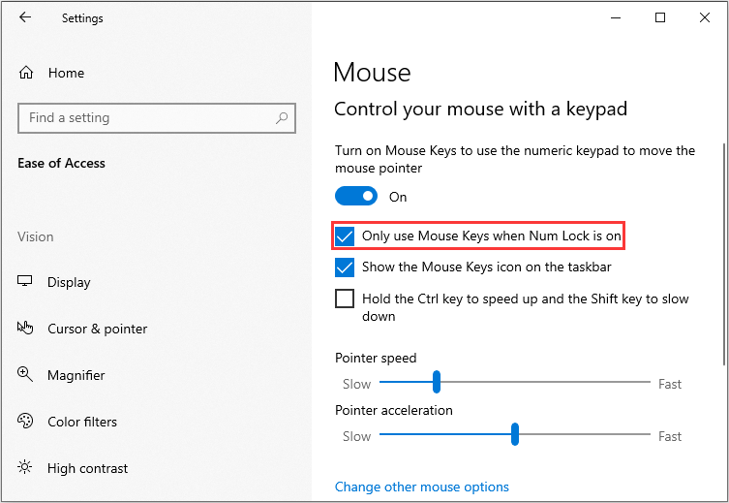Image resolution: width=729 pixels, height=503 pixels.
Task: Open the Cursor & pointer hand icon
Action: click(x=25, y=328)
